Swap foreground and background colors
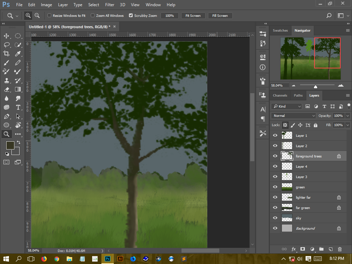Viewport: 352px width, 264px height. click(19, 142)
